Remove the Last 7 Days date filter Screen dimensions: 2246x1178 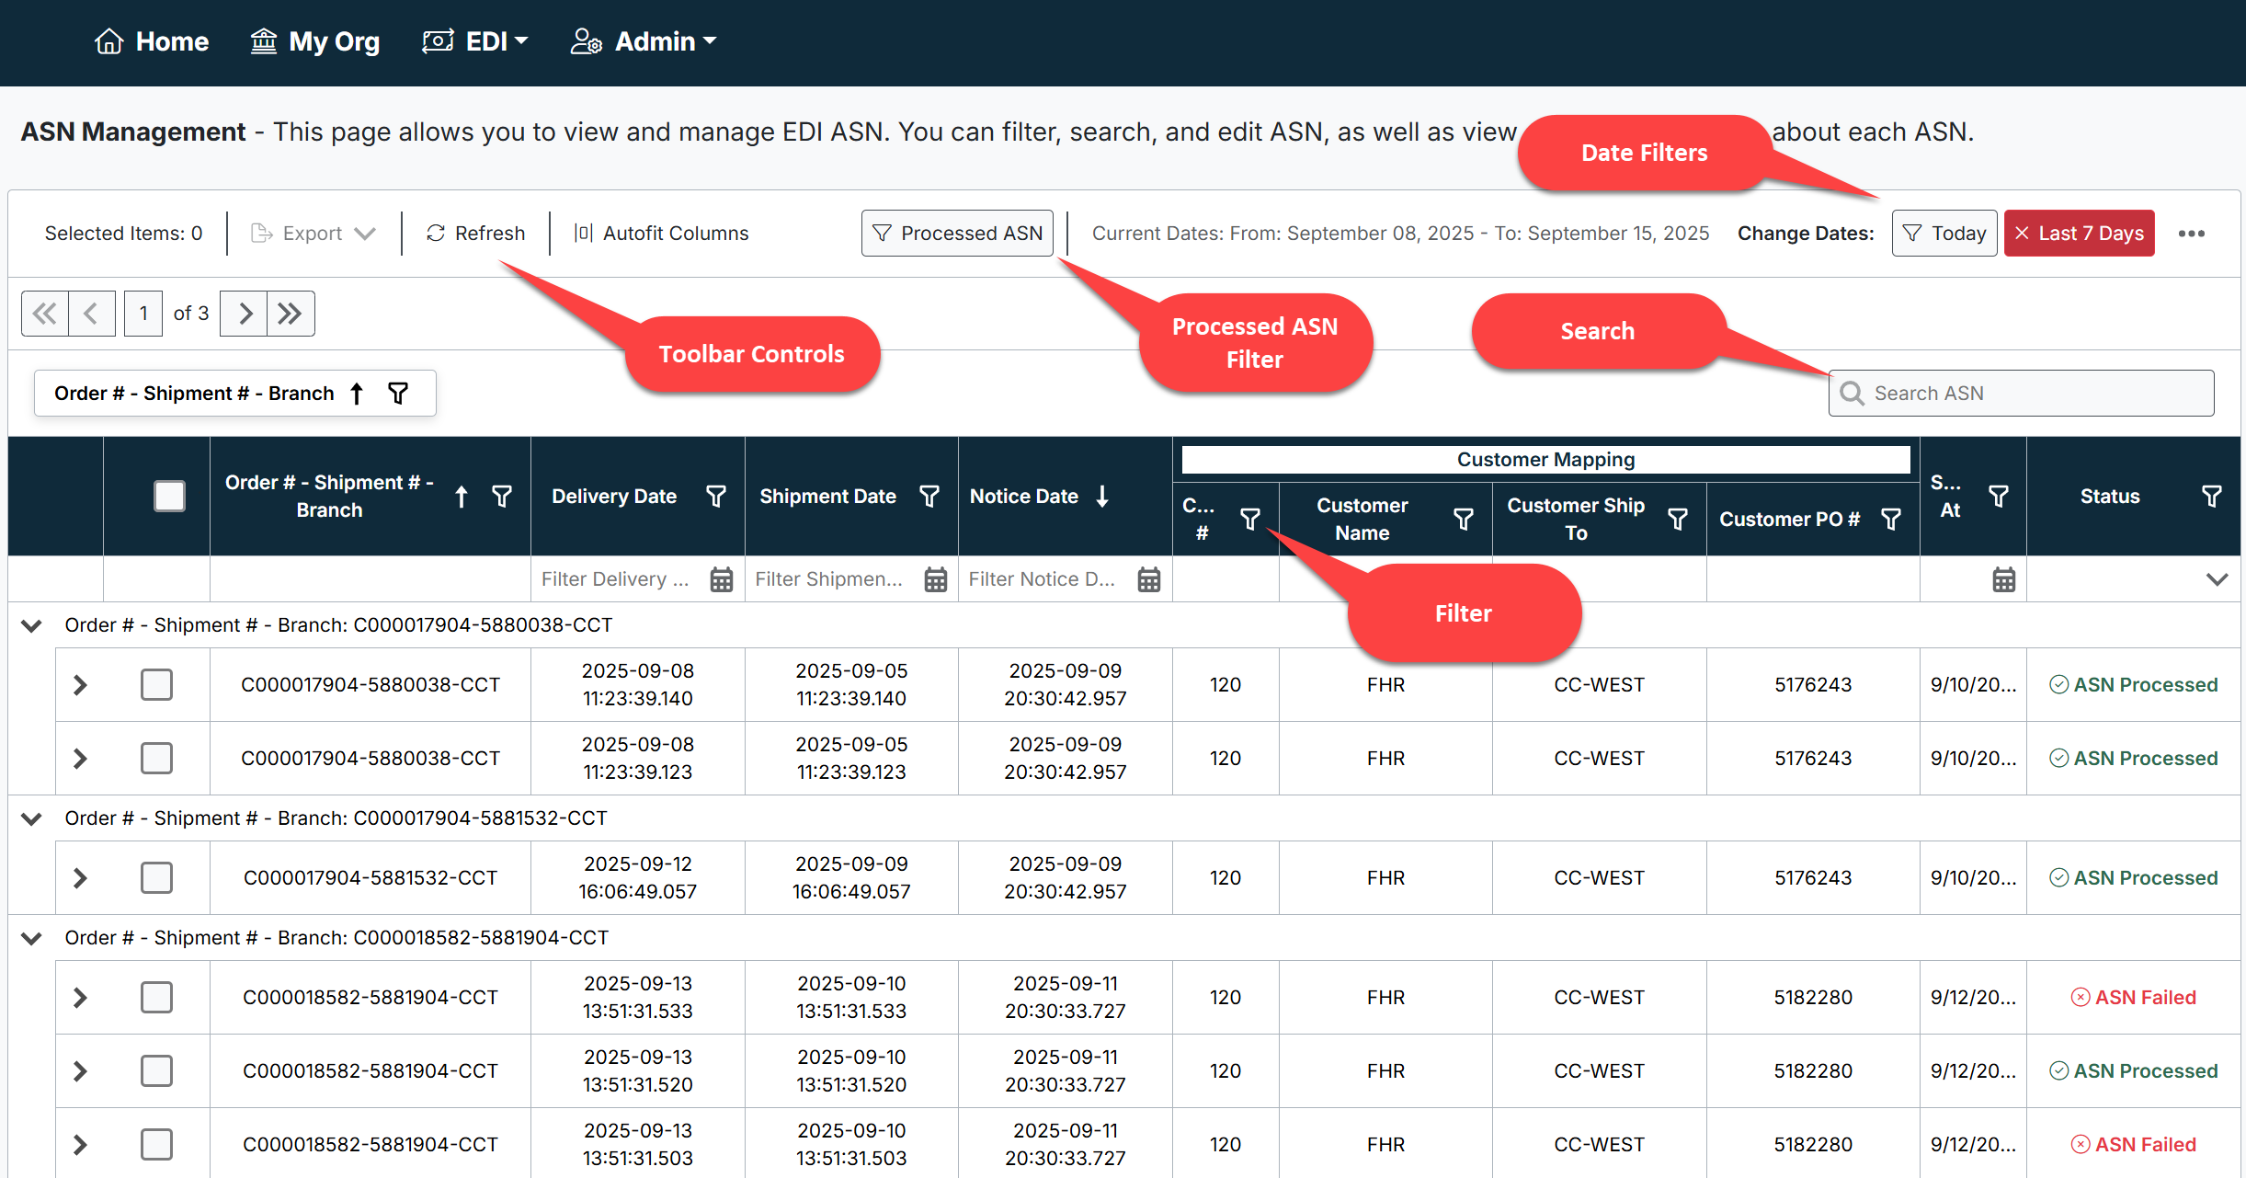click(x=2022, y=234)
